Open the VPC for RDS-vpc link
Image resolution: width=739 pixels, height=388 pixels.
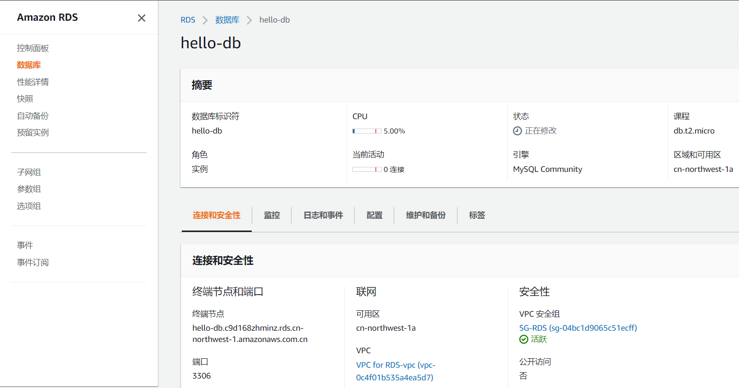coord(396,371)
